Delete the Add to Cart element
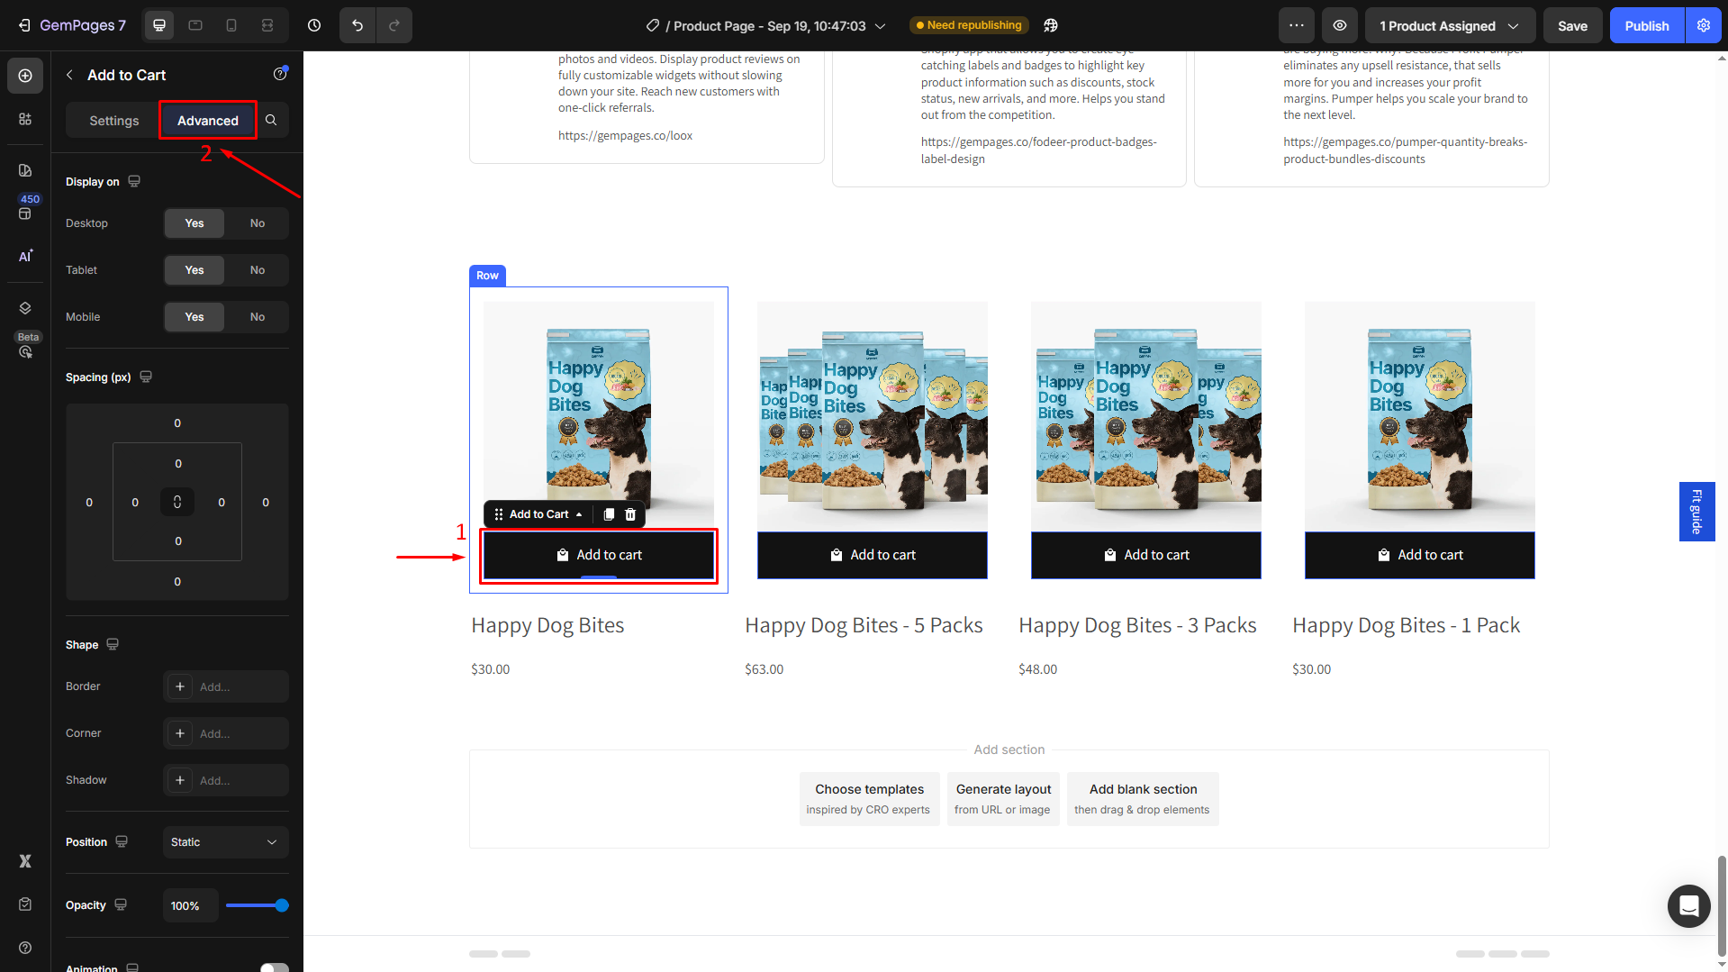 pyautogui.click(x=630, y=514)
